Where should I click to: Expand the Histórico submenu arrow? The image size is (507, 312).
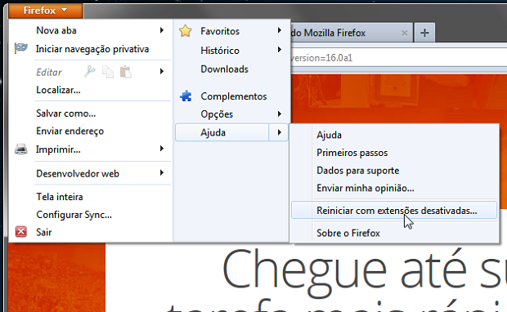tap(280, 50)
